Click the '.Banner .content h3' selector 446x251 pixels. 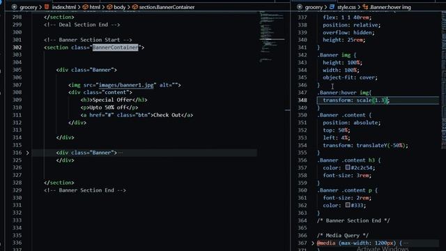pyautogui.click(x=346, y=160)
